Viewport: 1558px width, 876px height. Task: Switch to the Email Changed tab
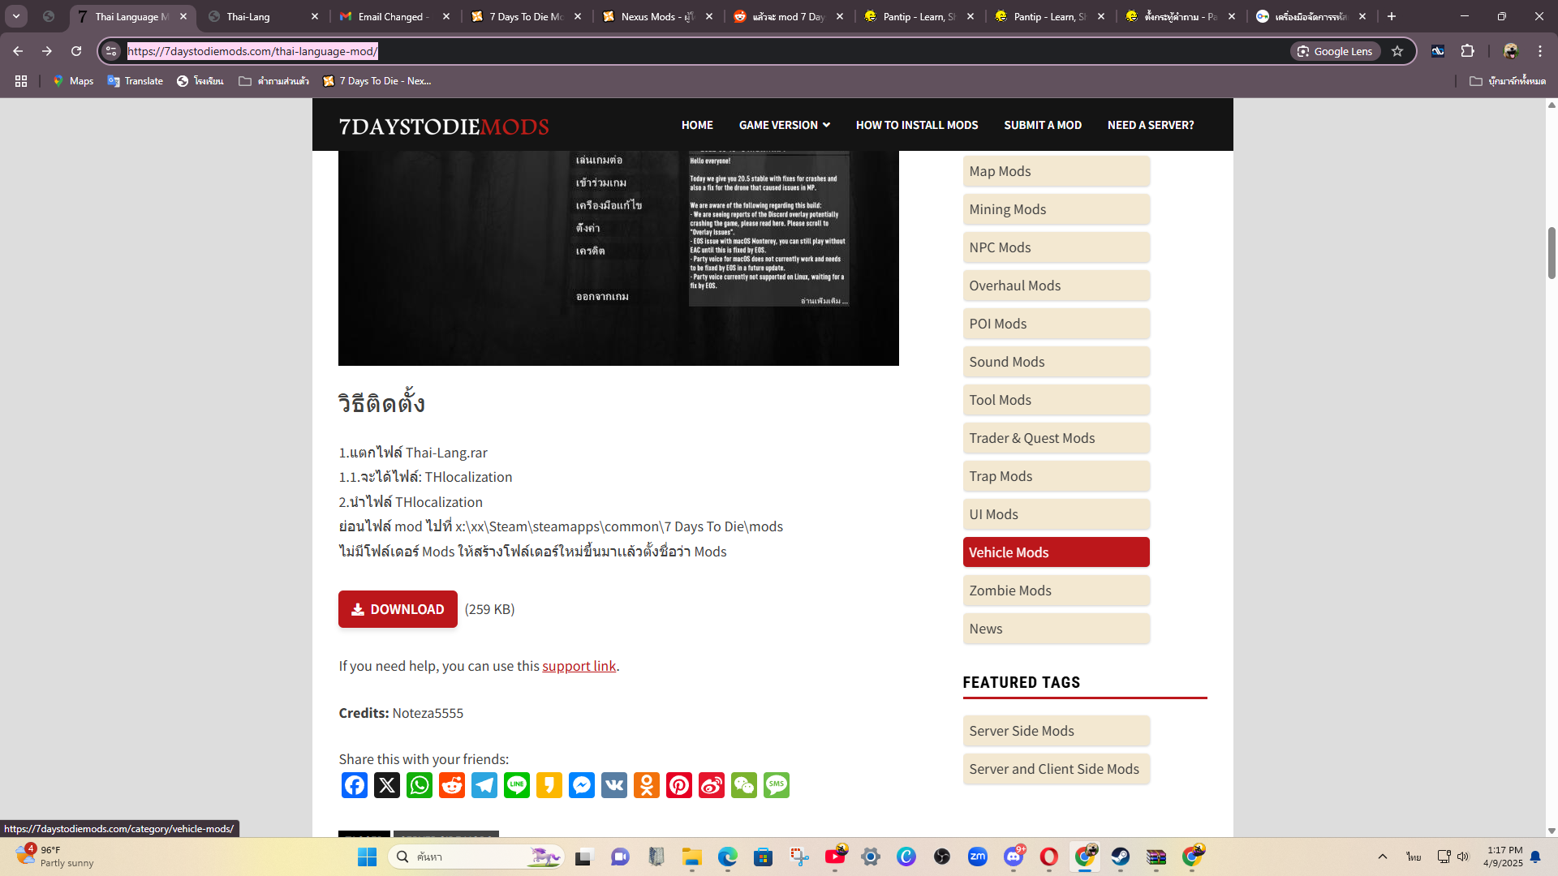click(395, 16)
